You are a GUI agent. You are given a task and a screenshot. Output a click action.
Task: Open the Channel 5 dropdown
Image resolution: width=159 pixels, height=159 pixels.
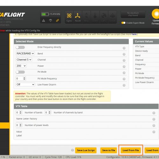(x=24, y=59)
